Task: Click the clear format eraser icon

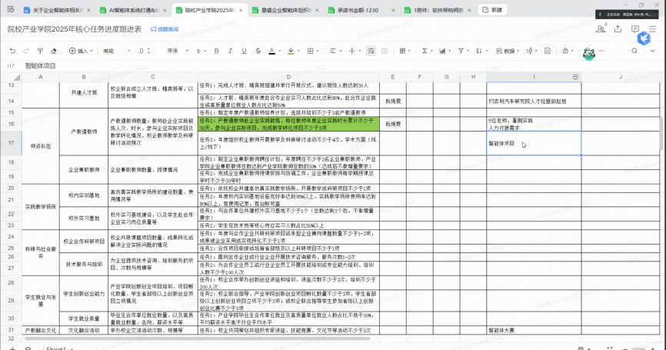Action: 54,51
